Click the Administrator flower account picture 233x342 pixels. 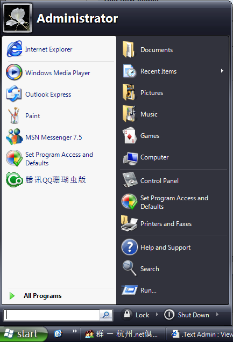[x=17, y=18]
